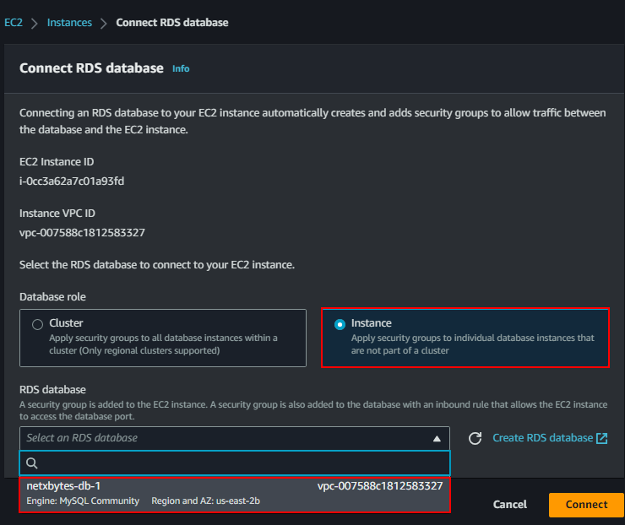This screenshot has width=625, height=525.
Task: Click the refresh icon beside the RDS dropdown
Action: point(476,438)
